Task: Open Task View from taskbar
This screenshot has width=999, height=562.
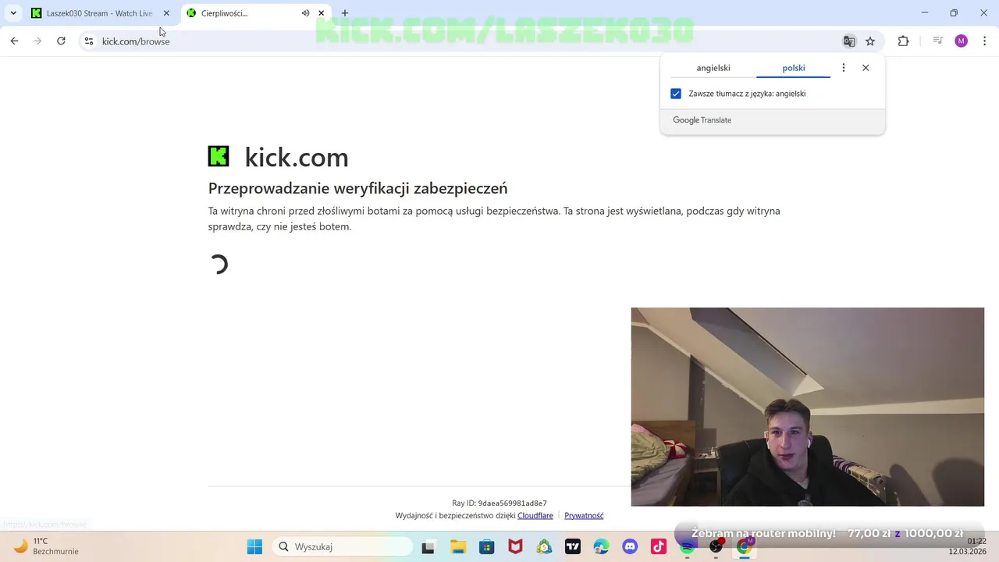Action: [x=428, y=547]
